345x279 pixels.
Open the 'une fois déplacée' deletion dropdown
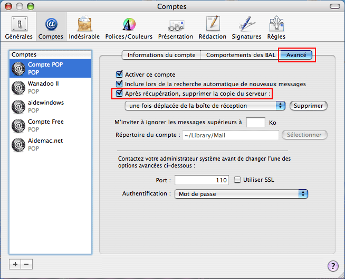(205, 106)
